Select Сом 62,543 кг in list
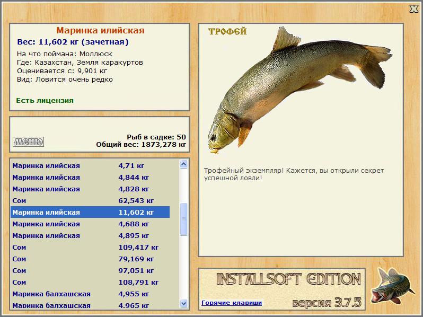The width and height of the screenshot is (423, 317). click(x=90, y=201)
